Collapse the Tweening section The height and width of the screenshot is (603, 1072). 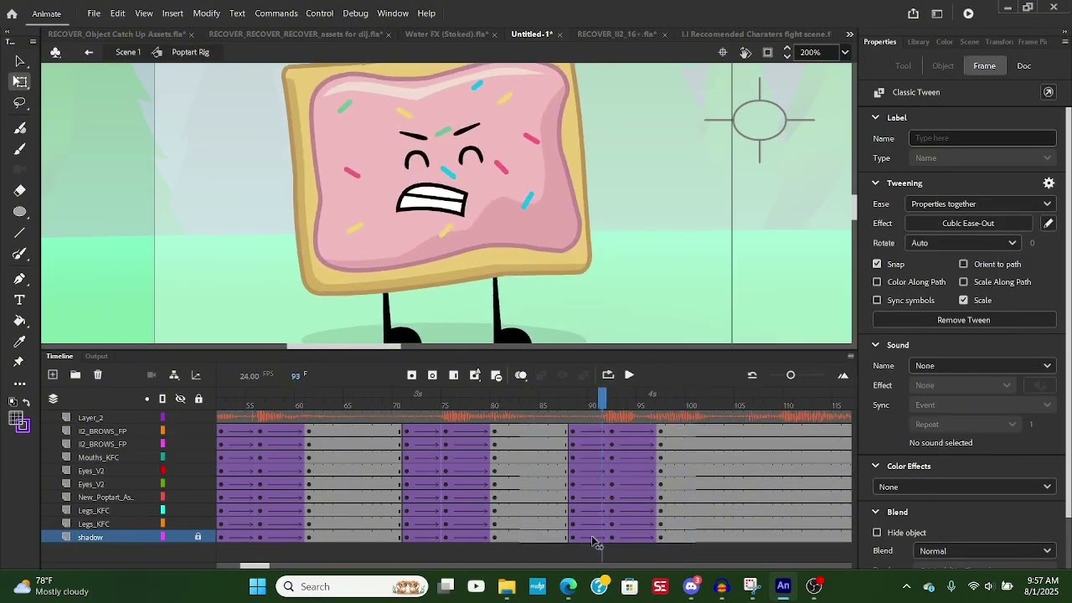[x=876, y=183]
